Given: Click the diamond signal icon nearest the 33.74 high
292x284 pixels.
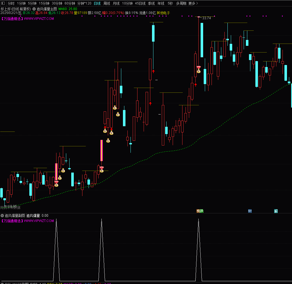Looking at the screenshot, I should (199, 67).
